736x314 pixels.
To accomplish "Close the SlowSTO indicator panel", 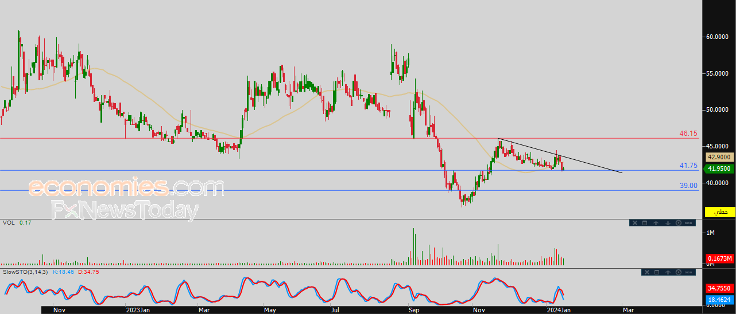I will [x=647, y=272].
